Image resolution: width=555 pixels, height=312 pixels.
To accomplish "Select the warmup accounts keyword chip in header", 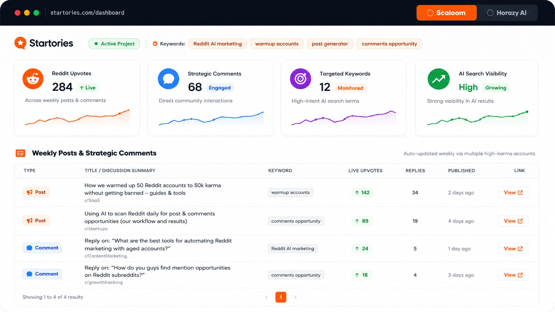I will 277,44.
